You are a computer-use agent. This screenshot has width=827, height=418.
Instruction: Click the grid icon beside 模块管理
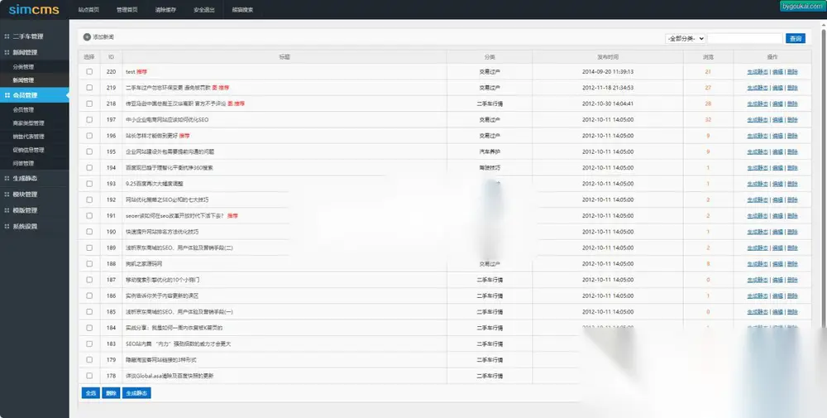pos(7,195)
